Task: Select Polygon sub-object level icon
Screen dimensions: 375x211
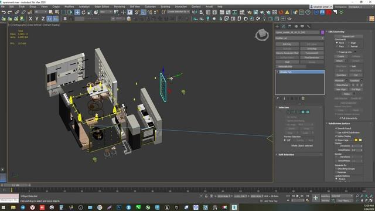Action: pos(303,112)
